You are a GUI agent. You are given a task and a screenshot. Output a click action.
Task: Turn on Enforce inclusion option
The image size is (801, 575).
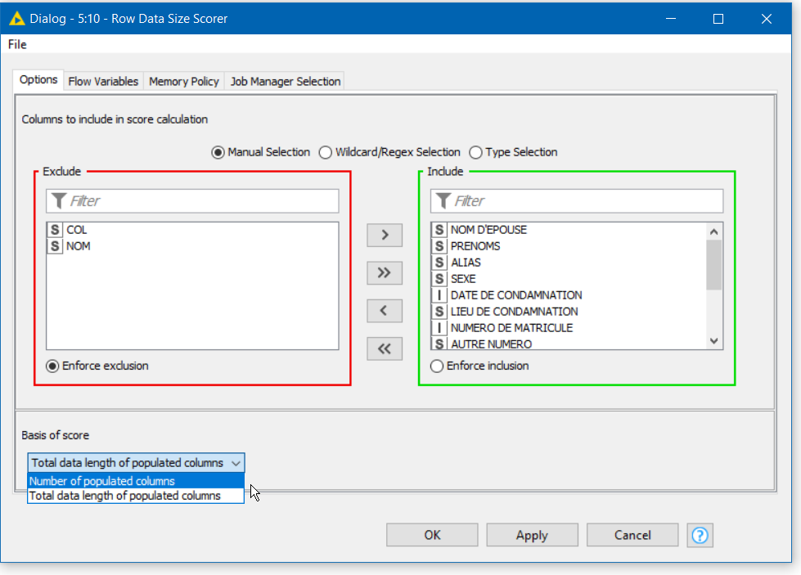[x=437, y=366]
